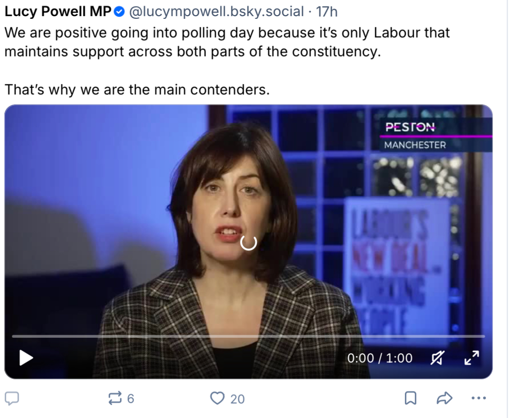The width and height of the screenshot is (509, 418).
Task: Unmute the video audio
Action: [x=437, y=359]
